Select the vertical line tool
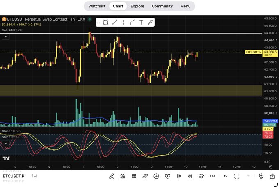 (x=123, y=22)
